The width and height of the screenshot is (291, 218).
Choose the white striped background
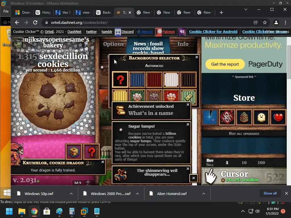pos(171,80)
